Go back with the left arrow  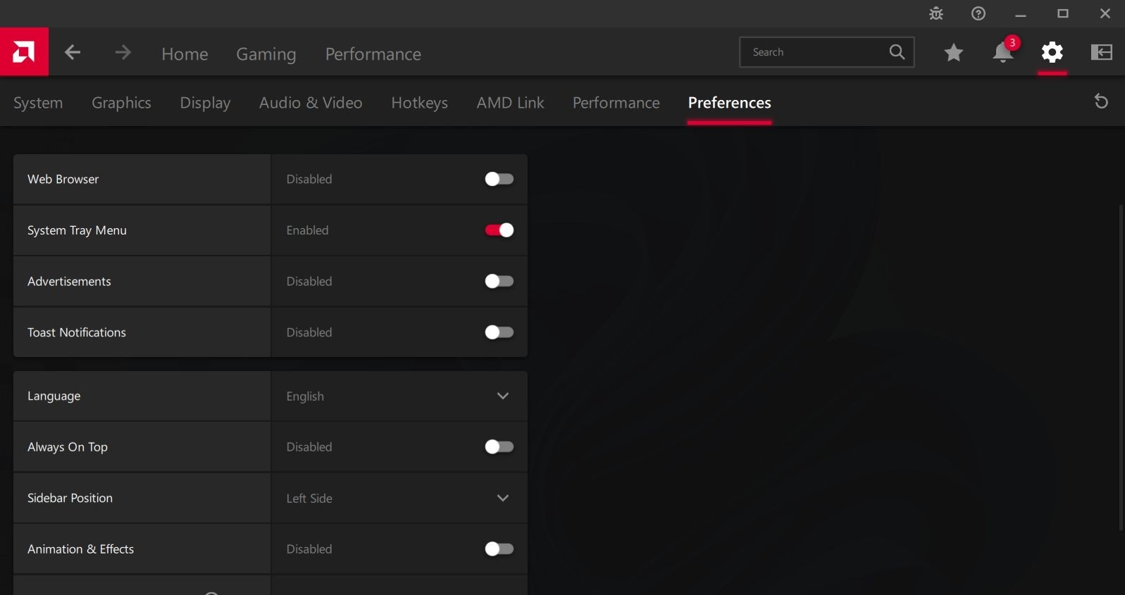tap(73, 52)
